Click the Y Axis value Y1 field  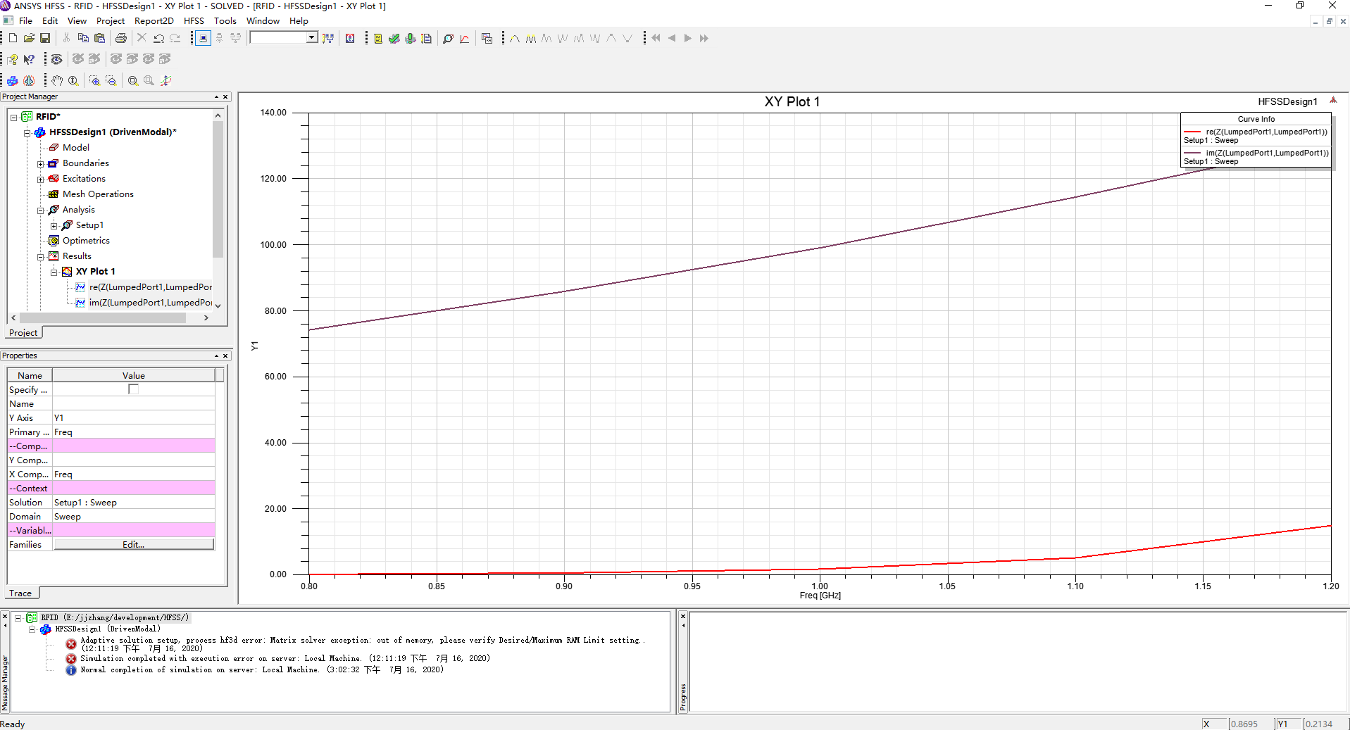133,417
